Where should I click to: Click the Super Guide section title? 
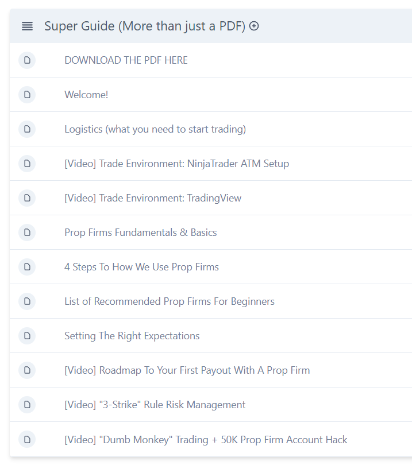click(x=145, y=26)
